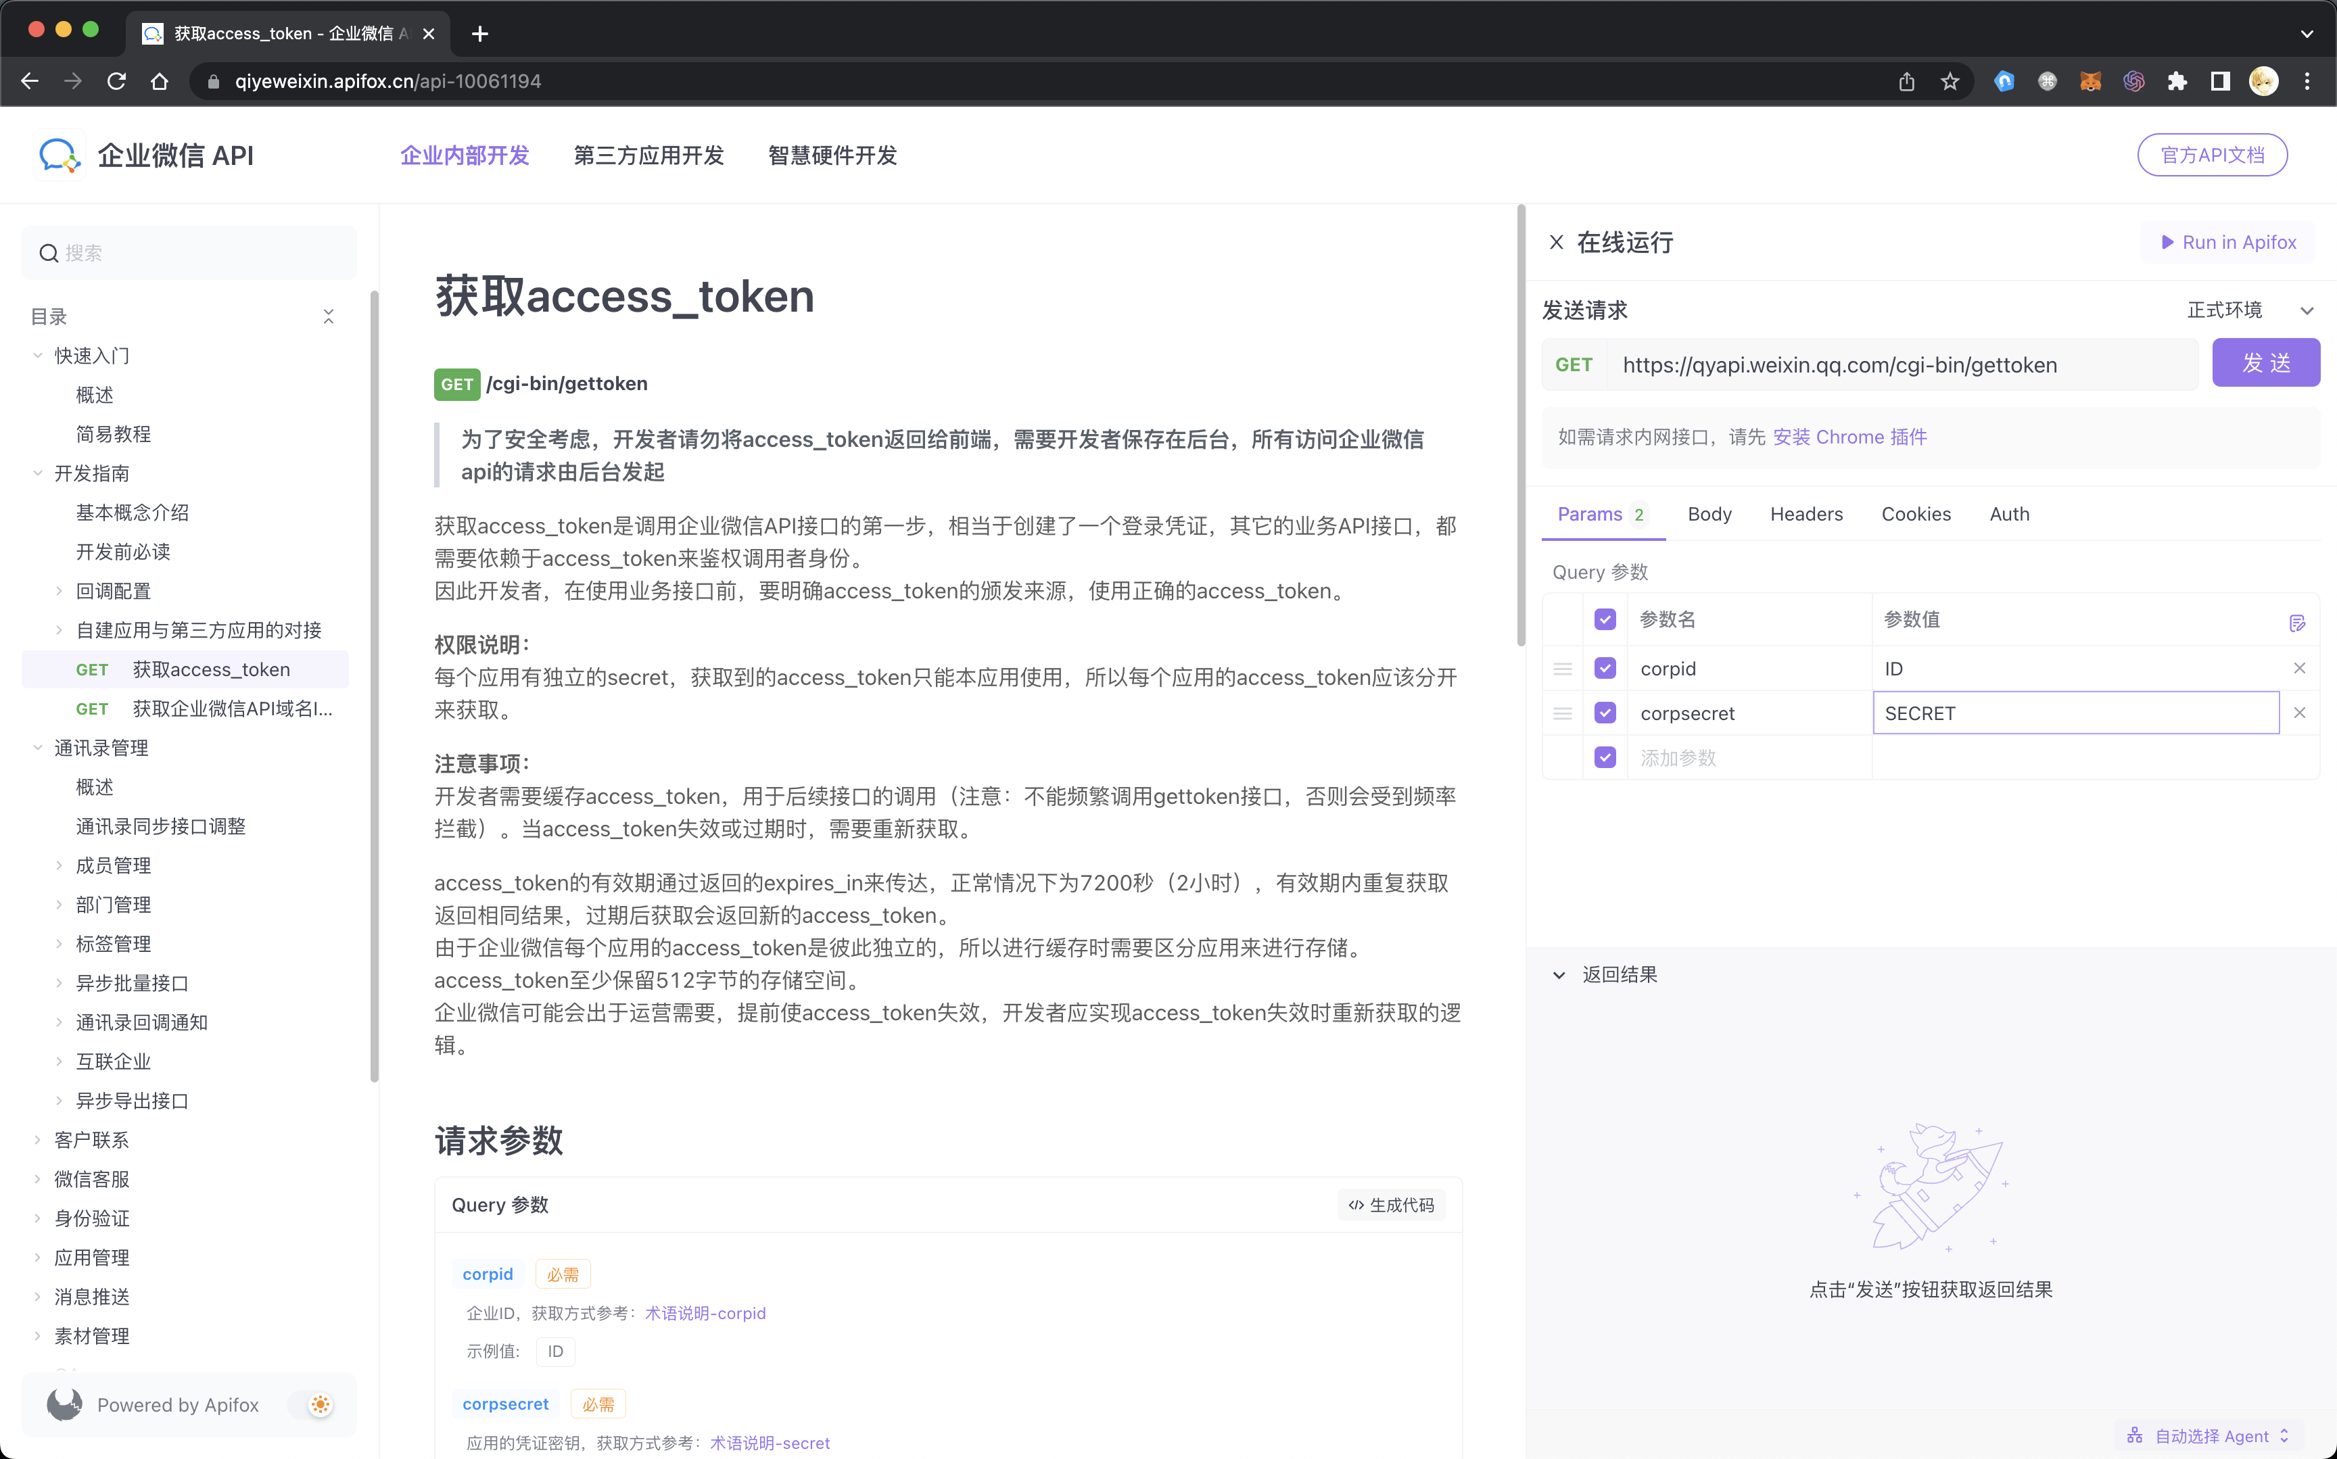Screen dimensions: 2337x1459
Task: Click the 生成代码 button
Action: [1392, 1205]
